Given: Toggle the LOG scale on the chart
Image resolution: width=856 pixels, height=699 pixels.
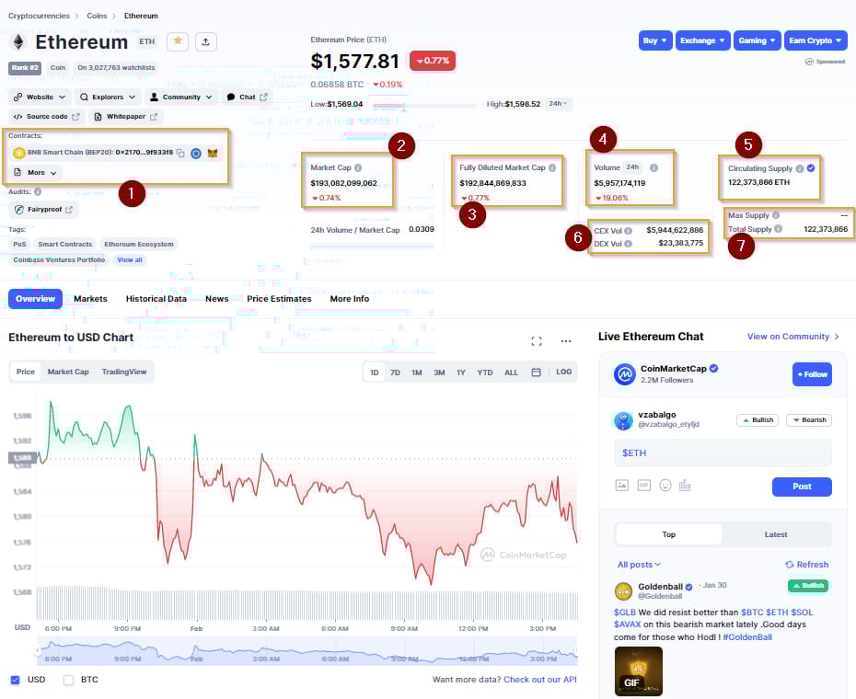Looking at the screenshot, I should [x=564, y=372].
